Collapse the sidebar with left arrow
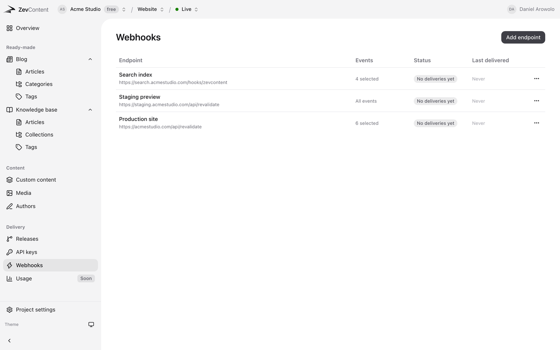This screenshot has width=560, height=350. click(9, 341)
